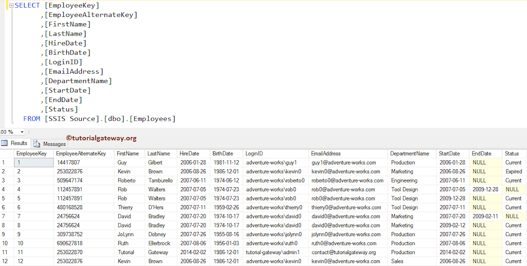Viewport: 527px width, 266px height.
Task: Click the StartDate column header in results
Action: pos(453,154)
